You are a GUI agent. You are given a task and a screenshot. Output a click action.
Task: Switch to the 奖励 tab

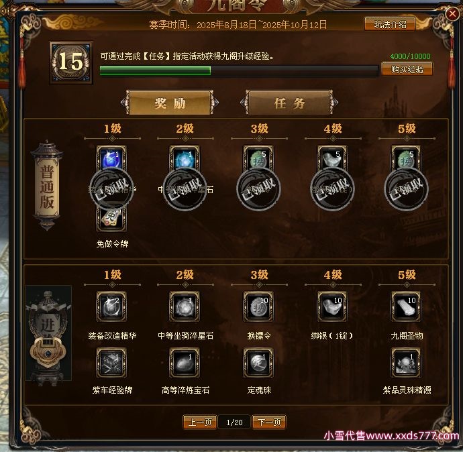point(170,103)
